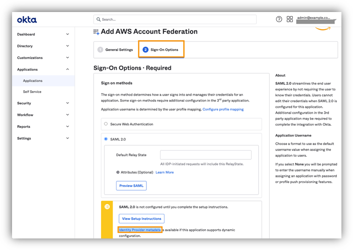The height and width of the screenshot is (250, 353).
Task: Expand the Customizations menu chevron
Action: pyautogui.click(x=68, y=57)
